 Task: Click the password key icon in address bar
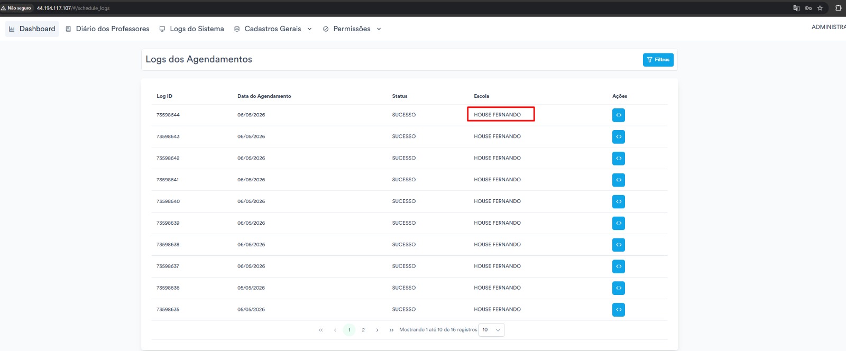(808, 8)
